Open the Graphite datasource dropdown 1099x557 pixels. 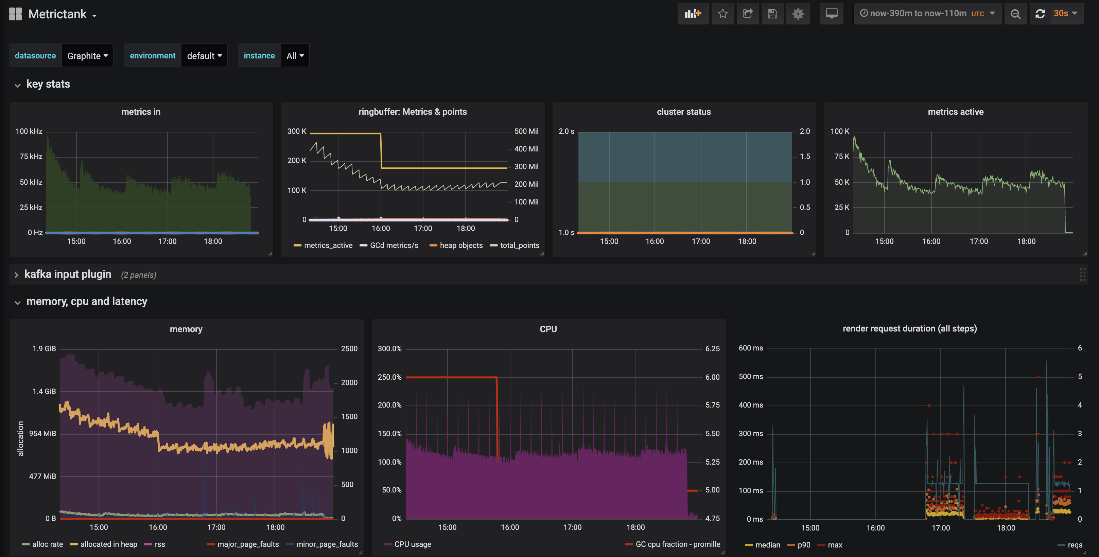(87, 55)
